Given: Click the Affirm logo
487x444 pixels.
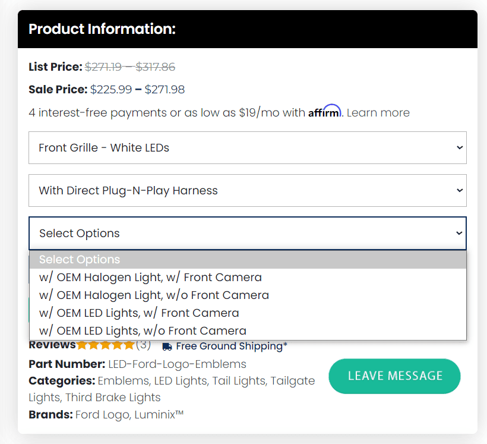Looking at the screenshot, I should click(324, 112).
